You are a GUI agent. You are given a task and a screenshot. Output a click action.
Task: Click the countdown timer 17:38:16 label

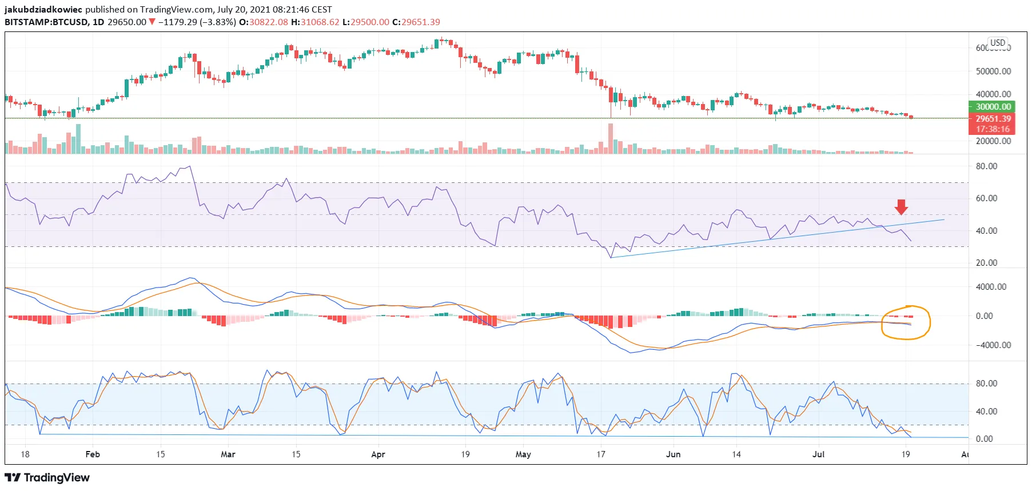coord(993,129)
